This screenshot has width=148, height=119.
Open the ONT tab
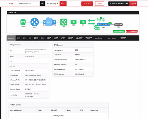coord(19,38)
